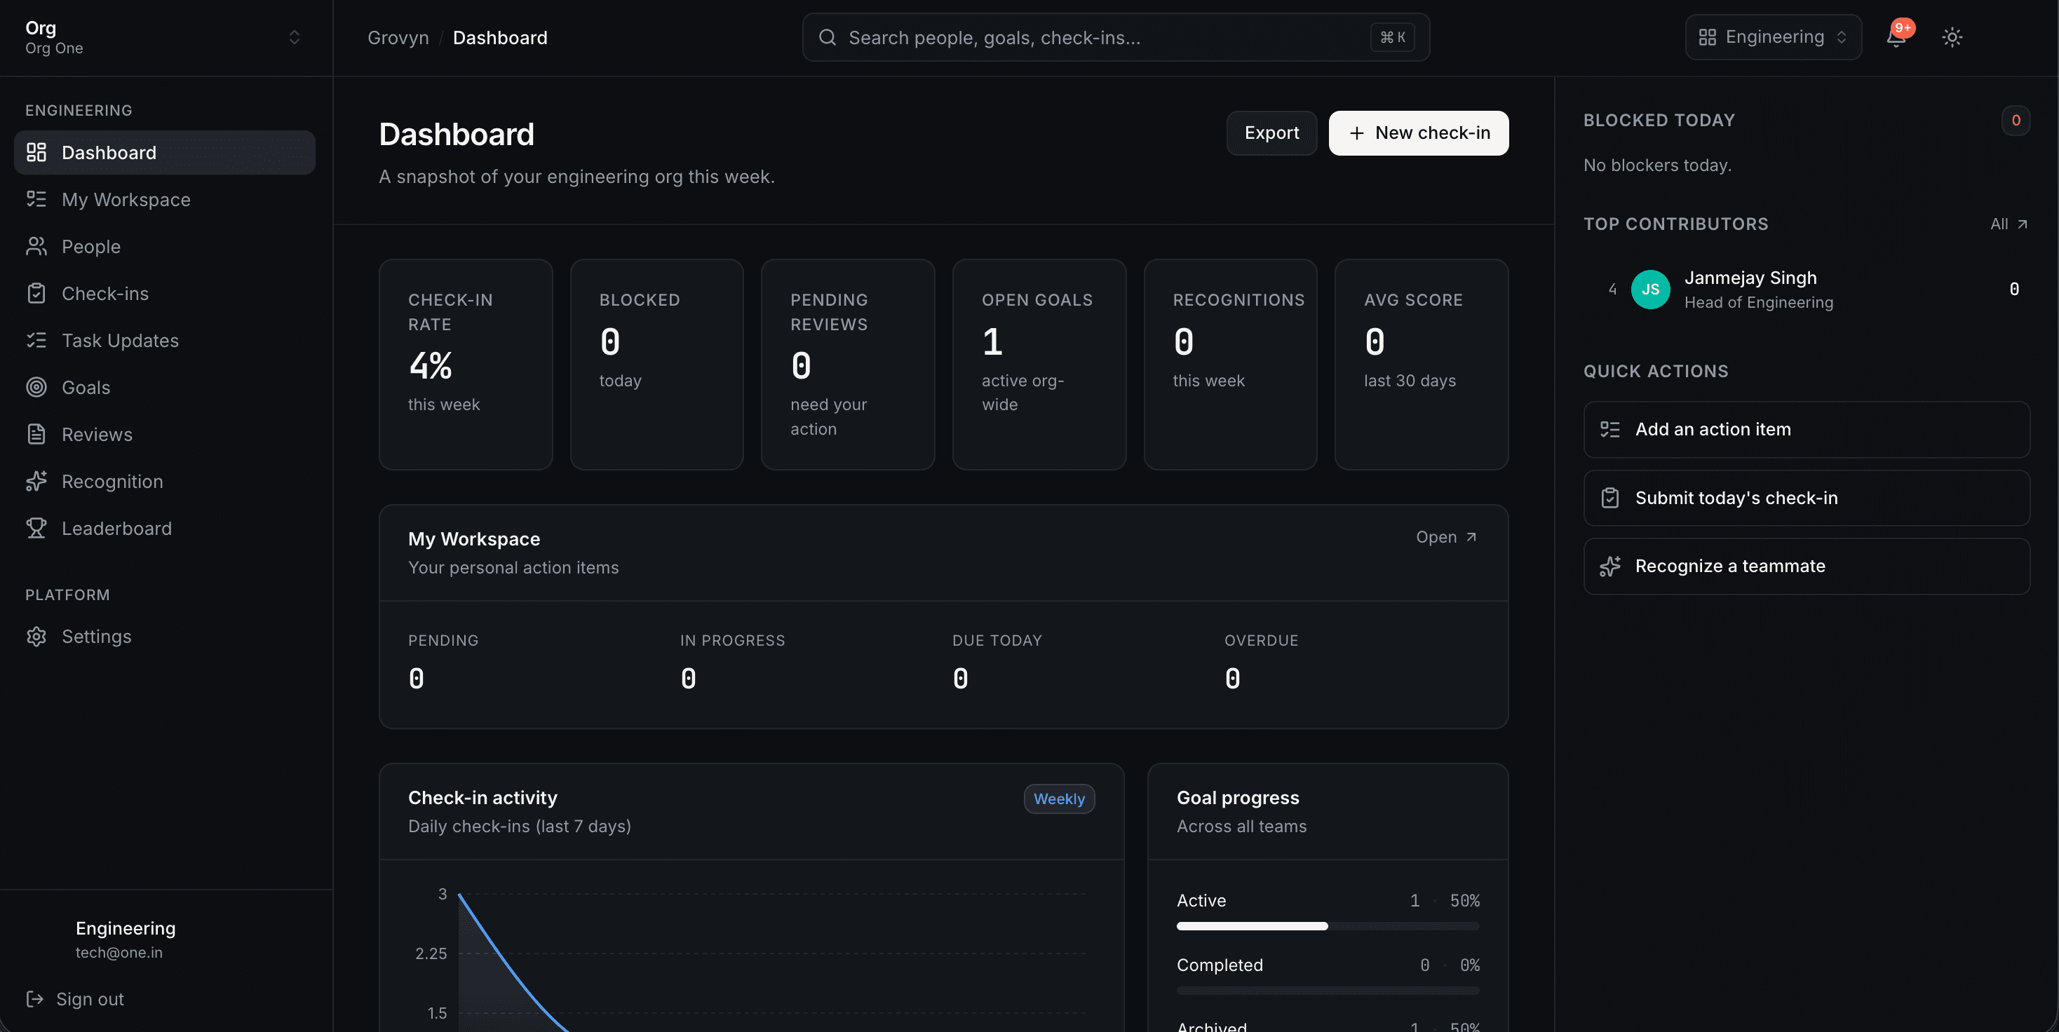Focus the search people, goals, check-ins field
The width and height of the screenshot is (2059, 1032).
(x=1116, y=38)
